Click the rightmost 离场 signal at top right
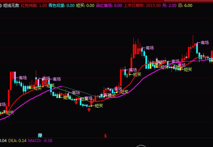 coord(204,43)
